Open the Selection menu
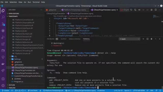 13,2
